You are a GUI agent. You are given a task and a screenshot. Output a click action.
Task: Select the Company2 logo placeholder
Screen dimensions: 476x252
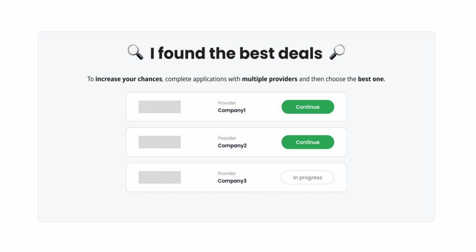click(159, 142)
